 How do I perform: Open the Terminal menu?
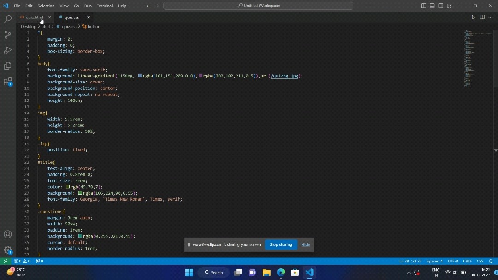click(x=105, y=6)
